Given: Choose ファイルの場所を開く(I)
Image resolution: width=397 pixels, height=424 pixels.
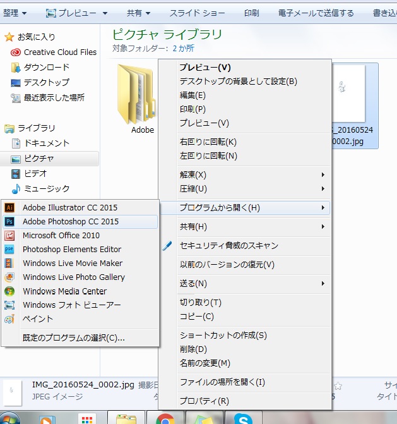Looking at the screenshot, I should pos(245,382).
